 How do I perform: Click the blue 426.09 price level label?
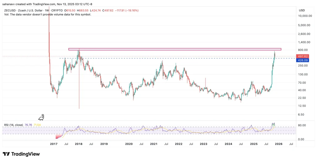pyautogui.click(x=302, y=60)
